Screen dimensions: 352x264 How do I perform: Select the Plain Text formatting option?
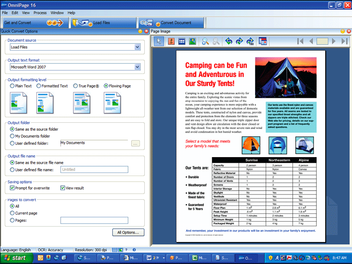(x=12, y=86)
